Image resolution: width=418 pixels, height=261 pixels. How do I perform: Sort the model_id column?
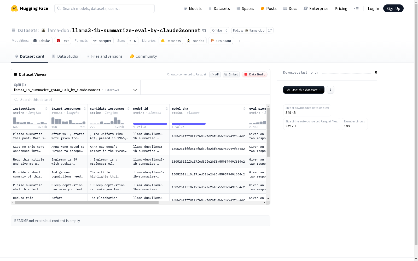pos(167,109)
